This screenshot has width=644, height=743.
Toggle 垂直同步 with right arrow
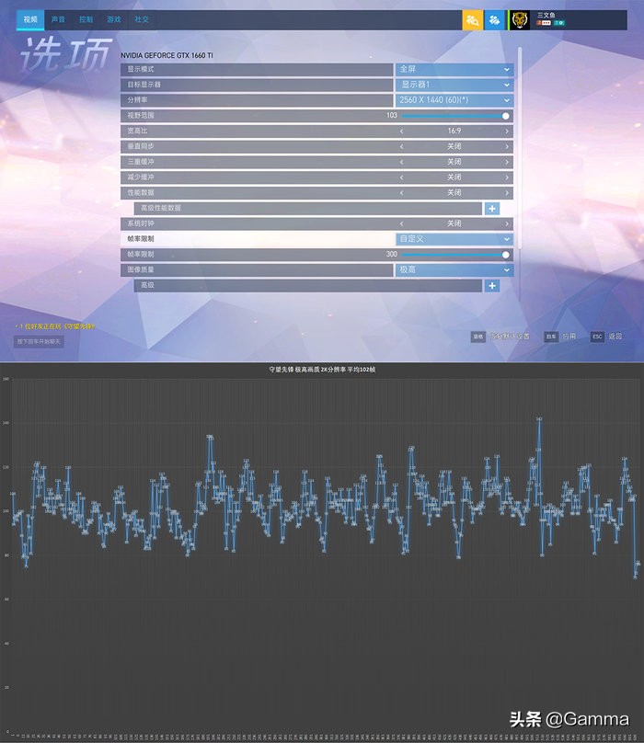(507, 146)
